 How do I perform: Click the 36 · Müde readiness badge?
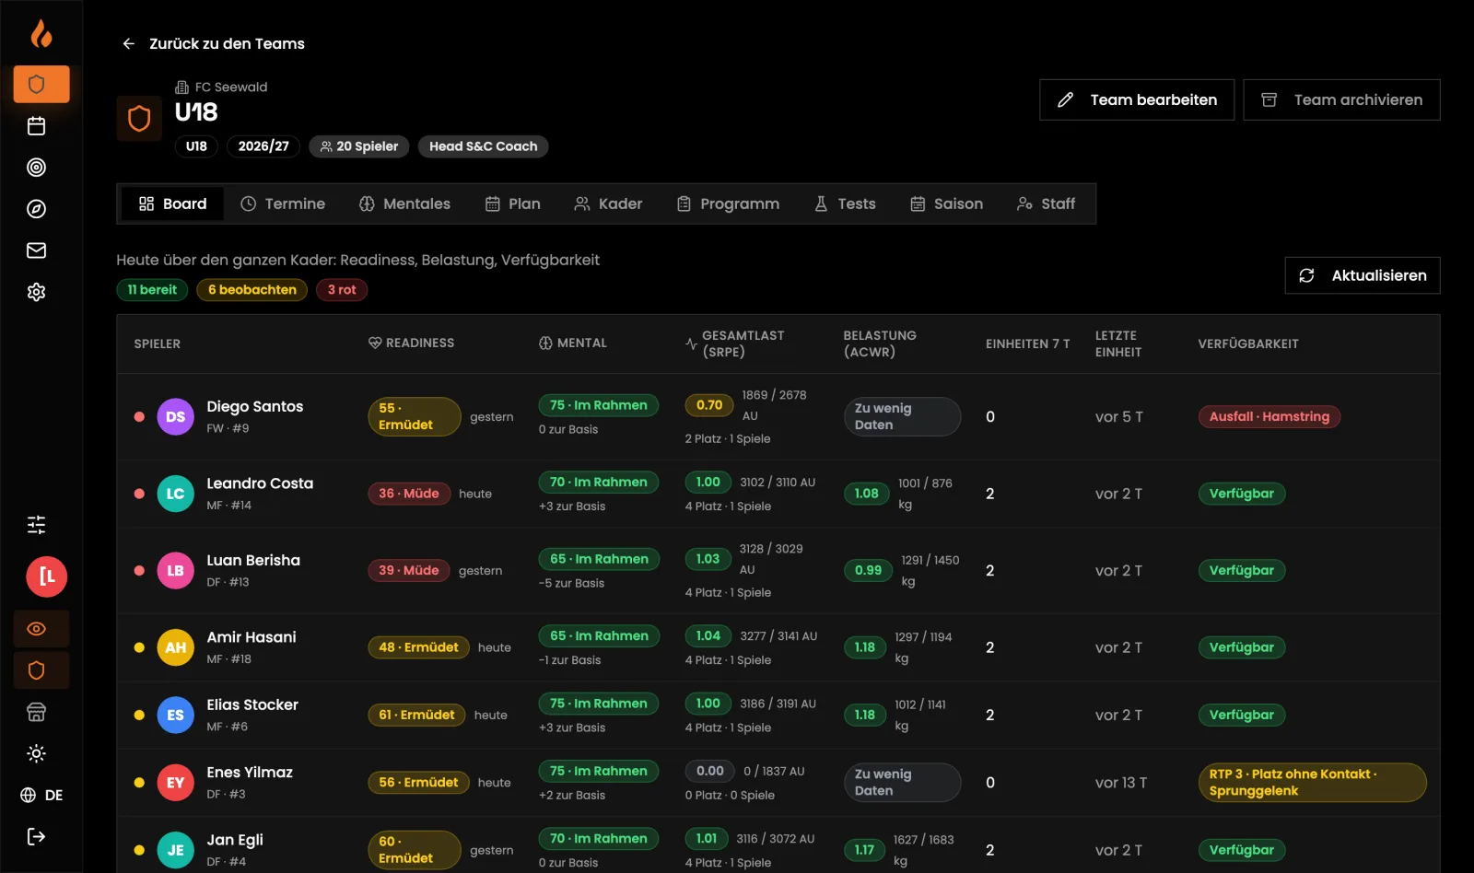click(409, 494)
